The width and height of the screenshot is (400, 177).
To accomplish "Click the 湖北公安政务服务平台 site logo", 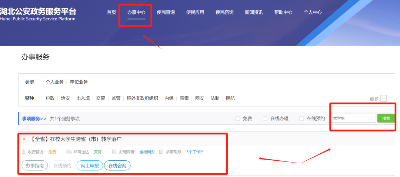I will (x=38, y=14).
